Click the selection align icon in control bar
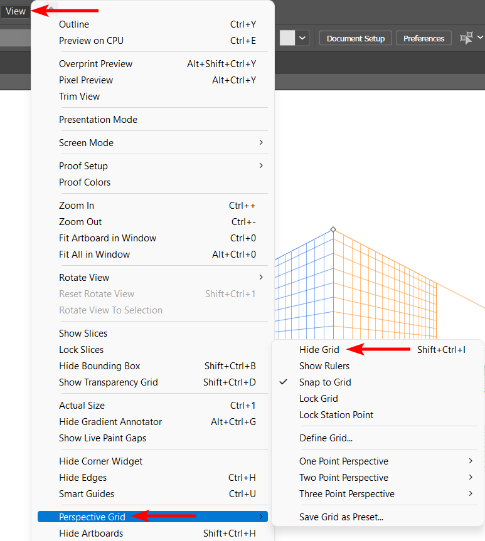The width and height of the screenshot is (485, 541). coord(466,38)
